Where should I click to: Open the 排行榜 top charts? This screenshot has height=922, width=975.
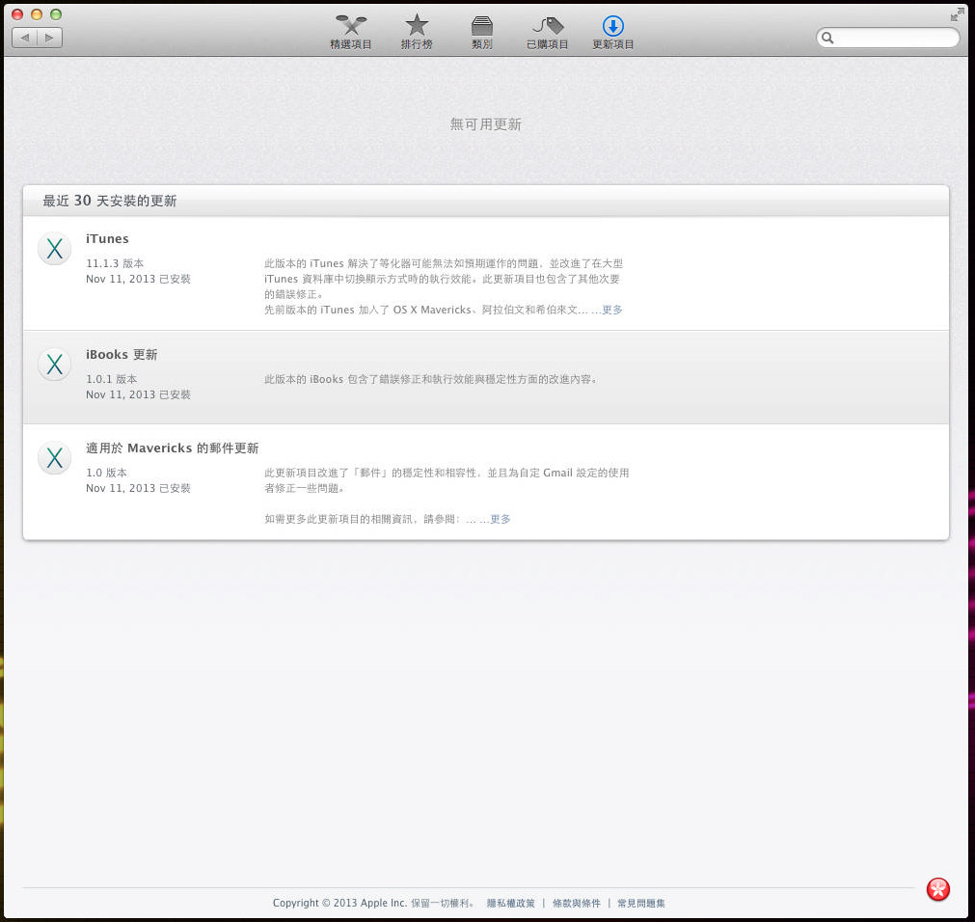point(417,33)
